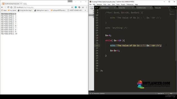
Task: Open the Help menu in Sublime
Action: coord(136,4)
